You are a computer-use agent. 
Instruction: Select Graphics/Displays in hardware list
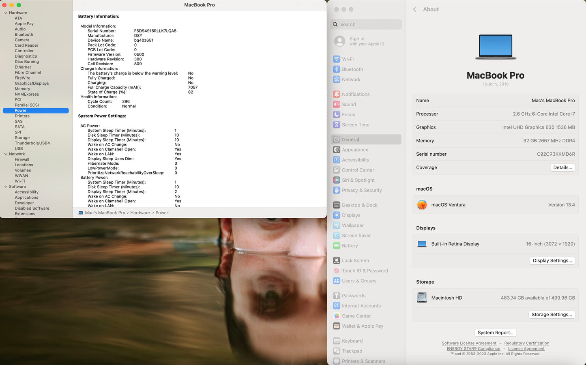click(32, 84)
